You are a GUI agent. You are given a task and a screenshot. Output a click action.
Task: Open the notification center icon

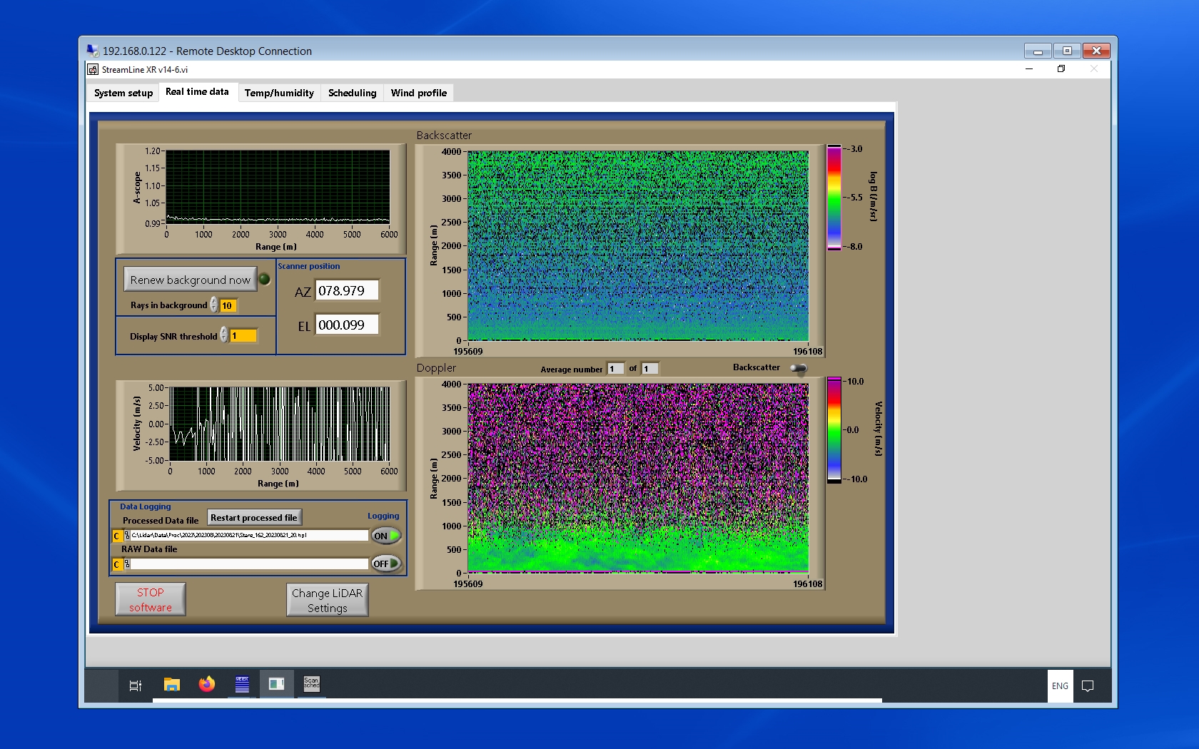(1088, 686)
